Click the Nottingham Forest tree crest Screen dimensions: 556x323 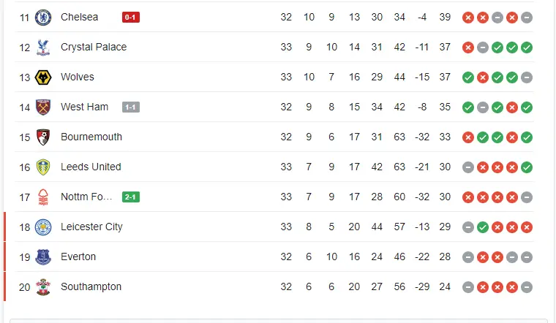tap(44, 197)
